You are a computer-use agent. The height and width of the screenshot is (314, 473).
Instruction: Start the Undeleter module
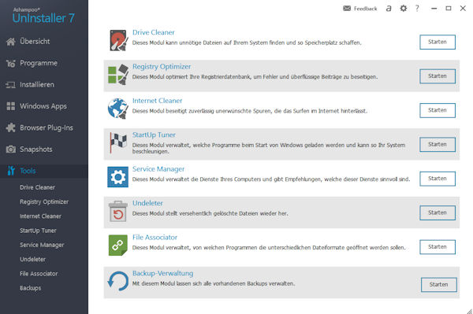pos(438,212)
